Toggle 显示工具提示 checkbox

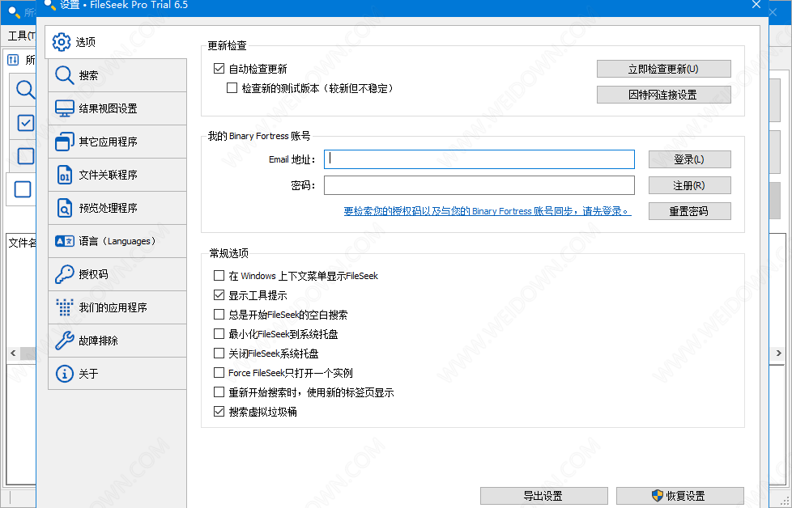click(219, 294)
